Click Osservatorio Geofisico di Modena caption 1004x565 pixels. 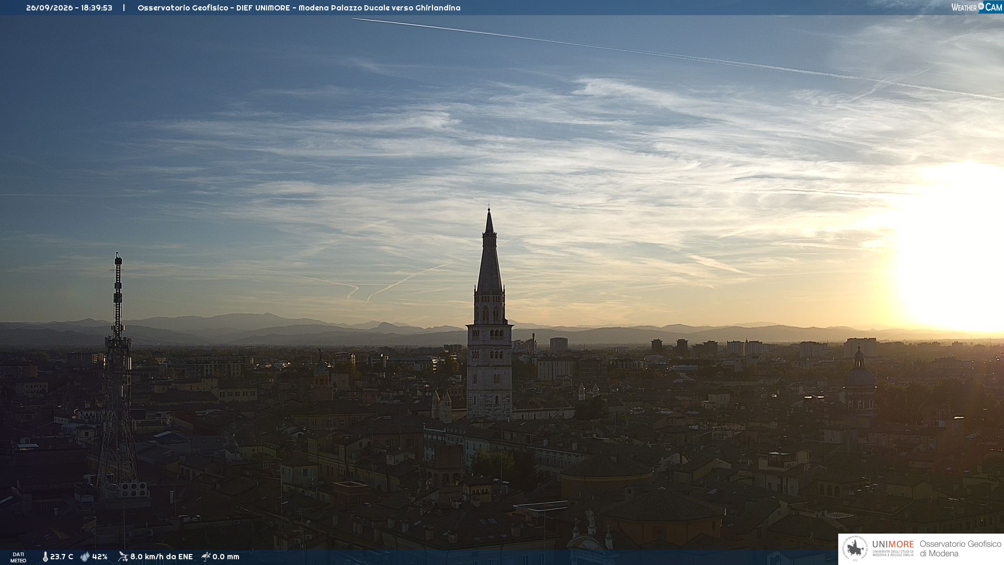960,549
